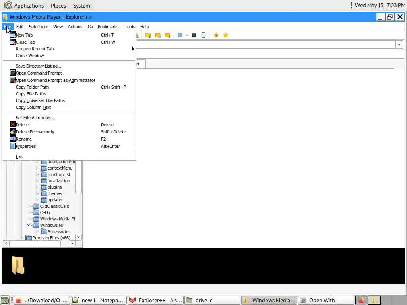Select Copy Folder Path menu entry

click(x=69, y=87)
